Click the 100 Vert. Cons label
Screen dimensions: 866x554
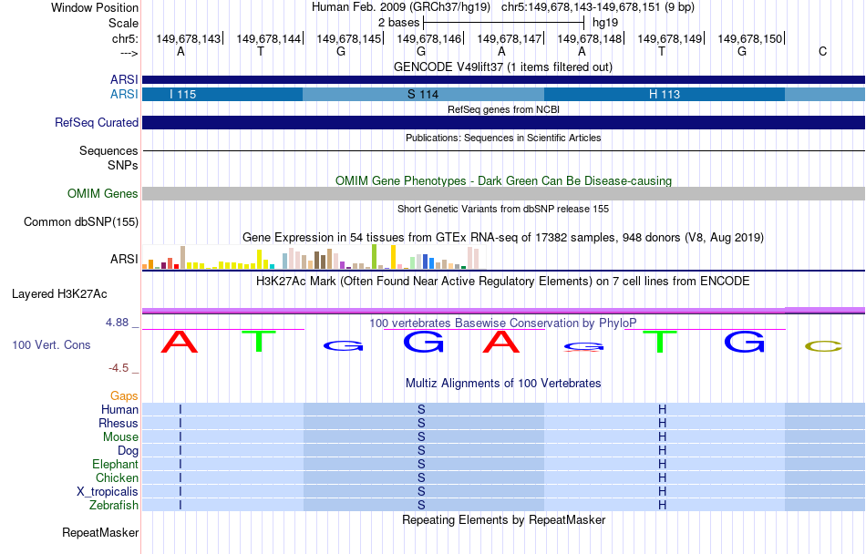(x=51, y=344)
